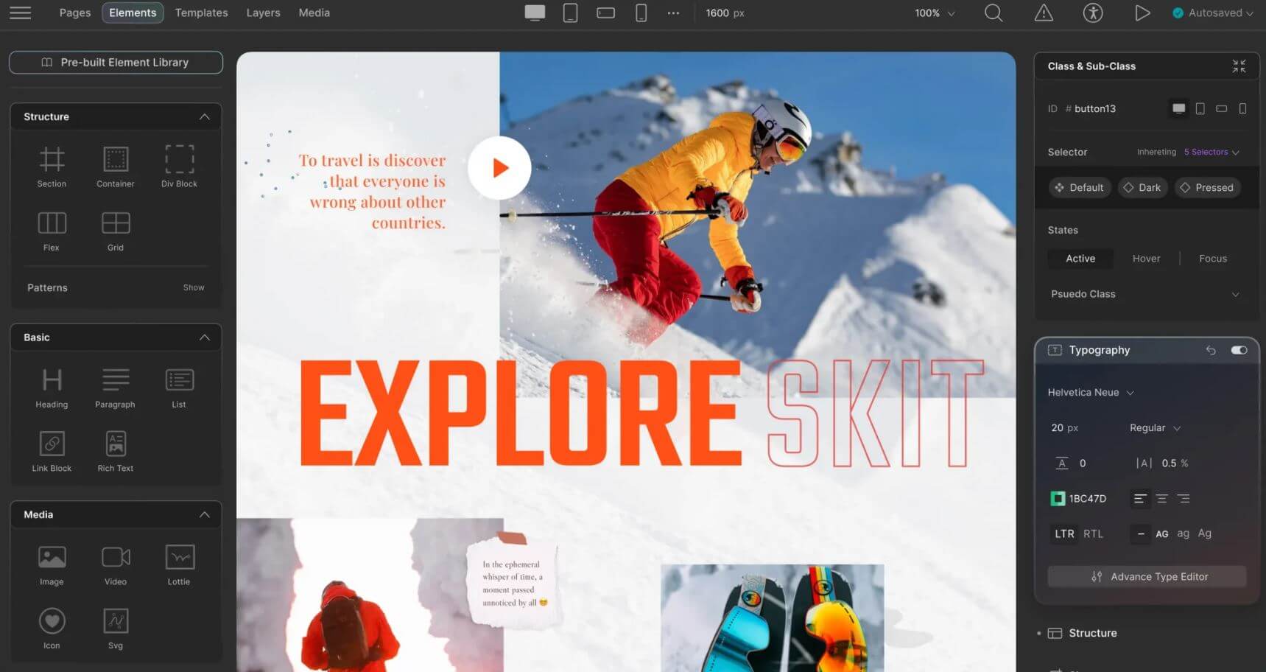Image resolution: width=1266 pixels, height=672 pixels.
Task: Add an Svg element
Action: click(116, 629)
